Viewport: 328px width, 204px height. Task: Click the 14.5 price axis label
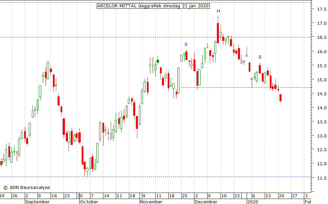(322, 94)
